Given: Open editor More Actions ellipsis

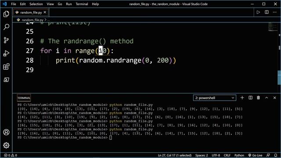Looking at the screenshot, I should [275, 12].
